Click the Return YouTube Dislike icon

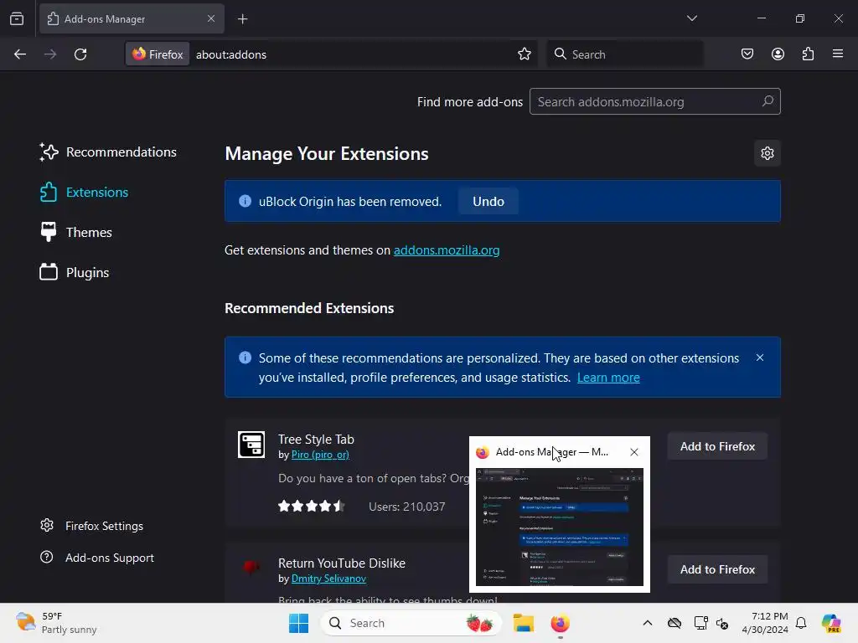click(251, 567)
